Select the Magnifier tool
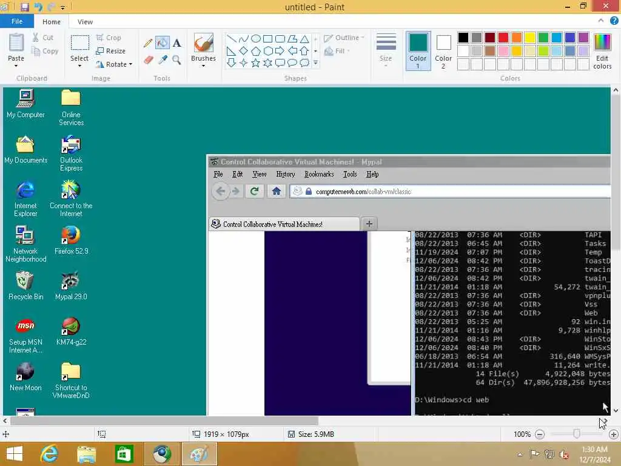This screenshot has width=621, height=466. tap(177, 60)
